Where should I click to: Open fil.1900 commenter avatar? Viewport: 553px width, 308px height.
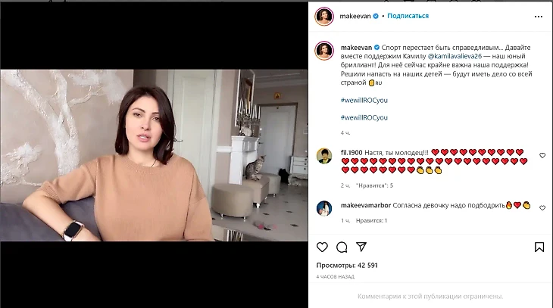[x=323, y=156]
